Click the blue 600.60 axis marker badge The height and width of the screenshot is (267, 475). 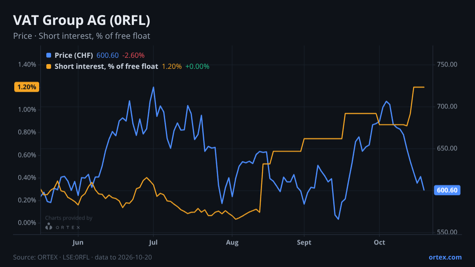pyautogui.click(x=448, y=190)
